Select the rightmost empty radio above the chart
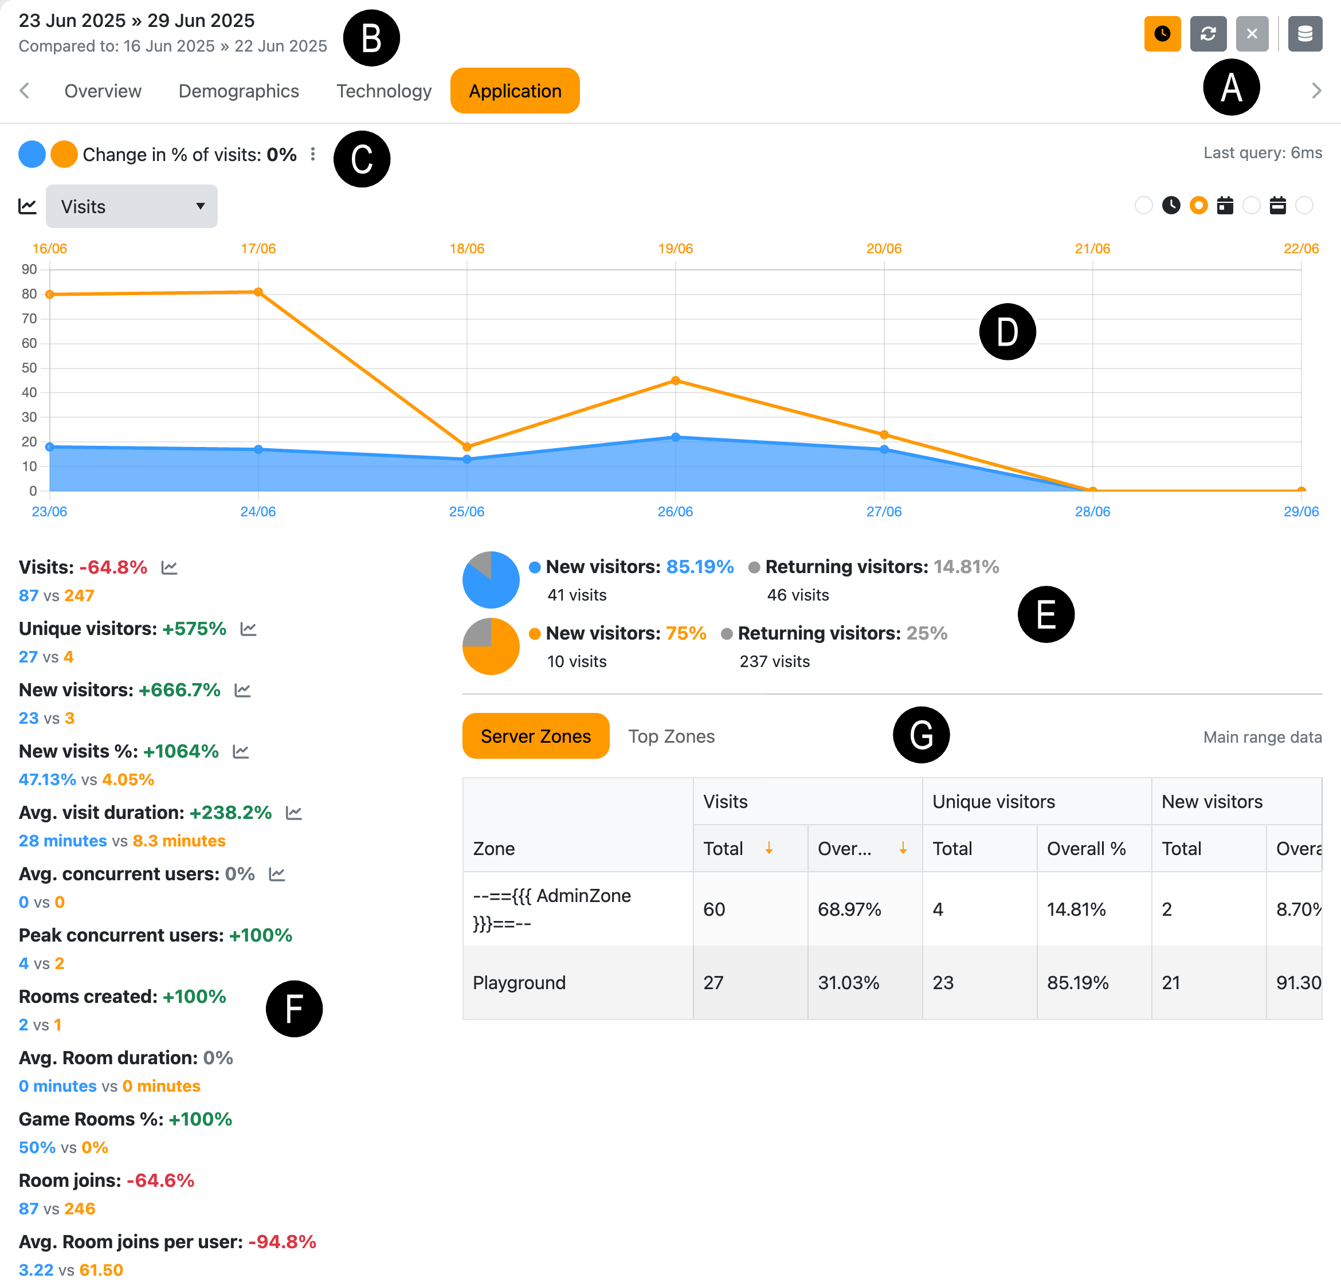This screenshot has width=1341, height=1286. 1304,205
